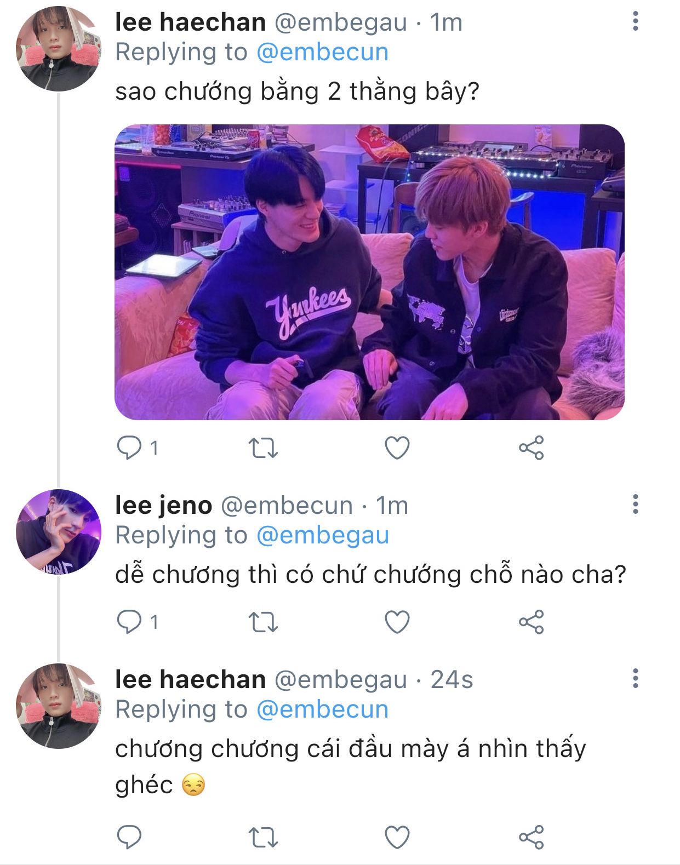Like lee jeno's reply tweet

(397, 622)
